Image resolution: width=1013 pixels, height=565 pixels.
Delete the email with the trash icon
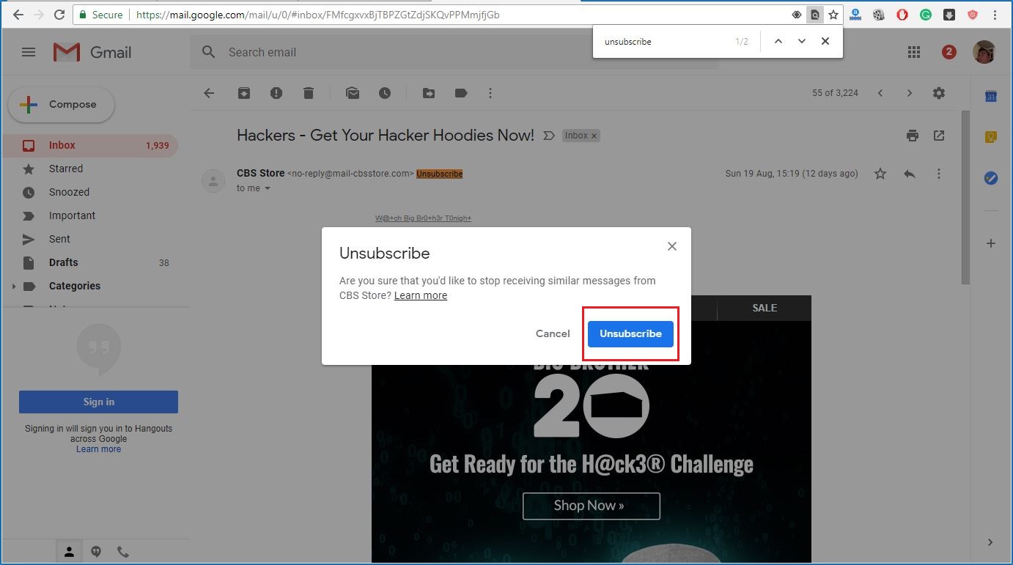(x=309, y=93)
